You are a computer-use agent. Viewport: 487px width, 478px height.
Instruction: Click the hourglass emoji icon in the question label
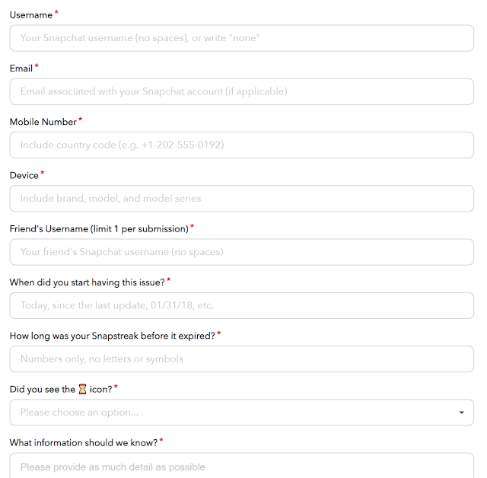[x=82, y=389]
